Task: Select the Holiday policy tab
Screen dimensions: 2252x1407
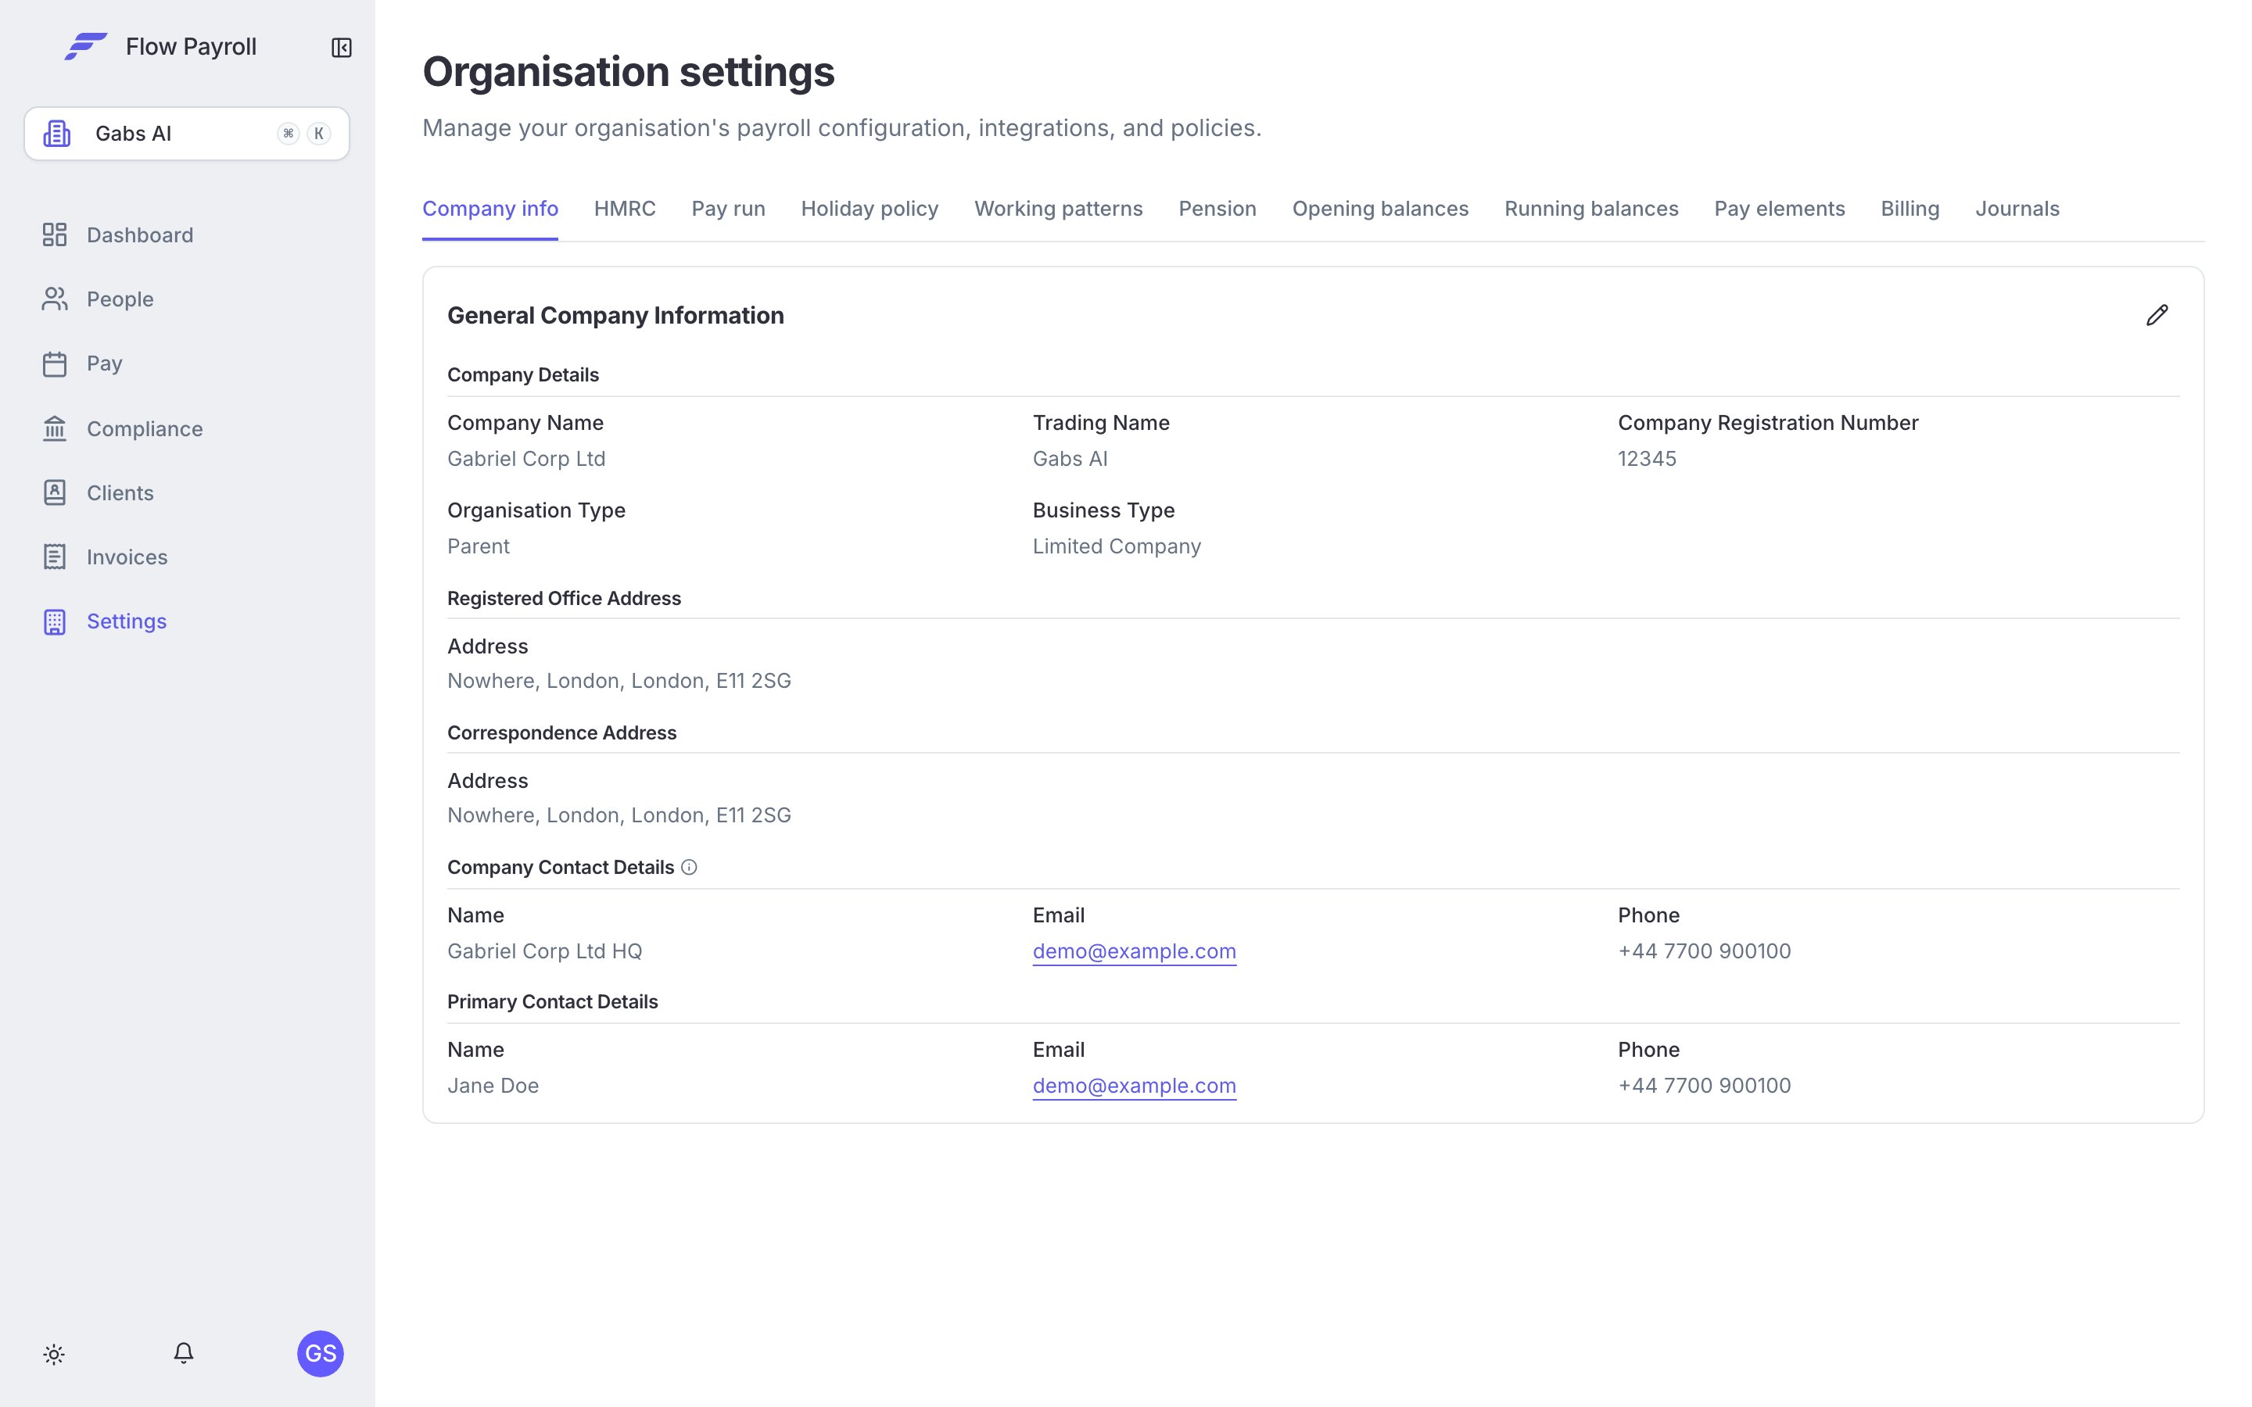Action: pyautogui.click(x=870, y=209)
